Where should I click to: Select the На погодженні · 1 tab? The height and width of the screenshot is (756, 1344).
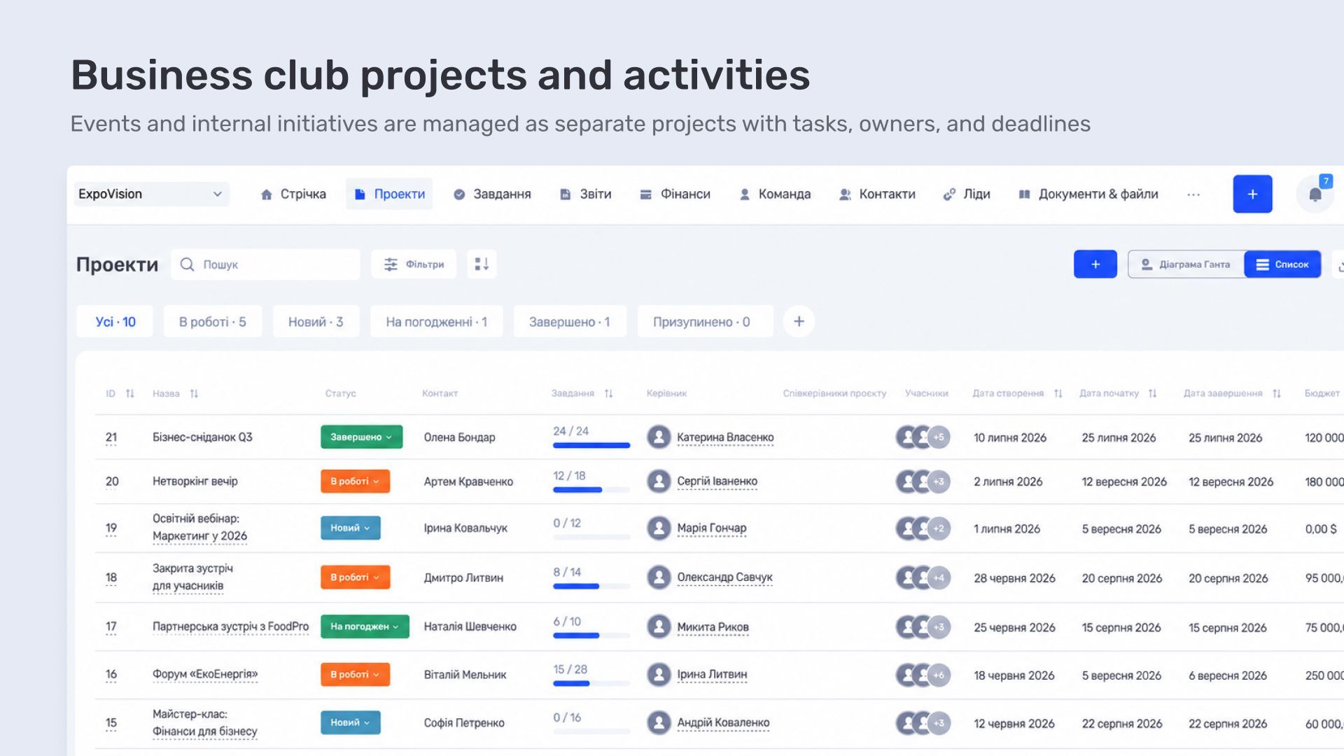click(x=436, y=321)
